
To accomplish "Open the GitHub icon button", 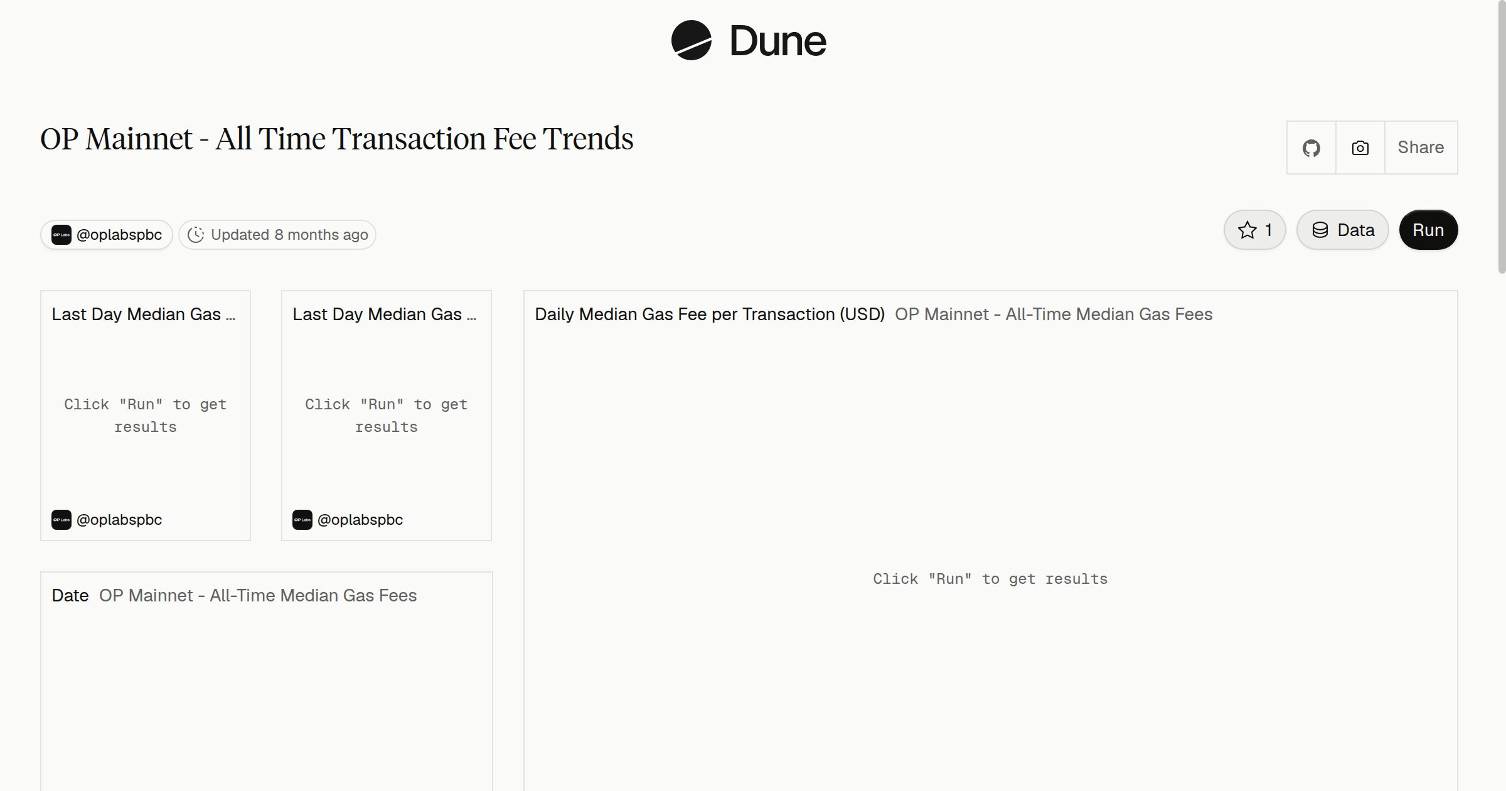I will point(1311,148).
